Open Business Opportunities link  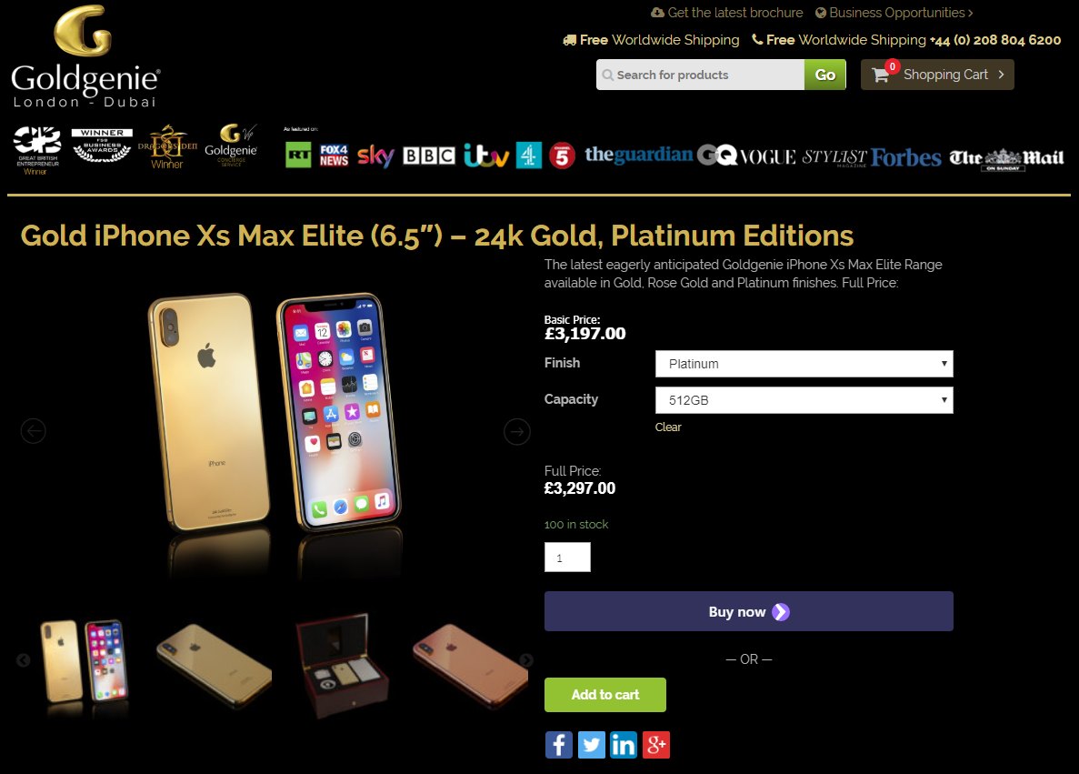tap(894, 13)
